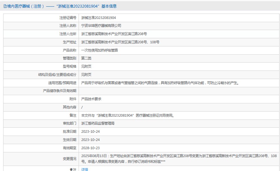Select registration number value 浙械注准20232081904
The image size is (280, 171).
tap(98, 18)
